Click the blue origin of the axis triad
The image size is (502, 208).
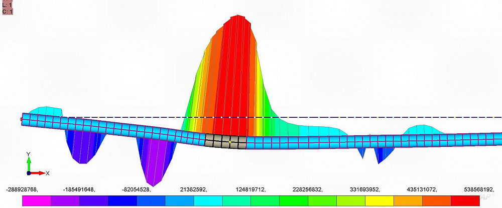click(x=29, y=173)
